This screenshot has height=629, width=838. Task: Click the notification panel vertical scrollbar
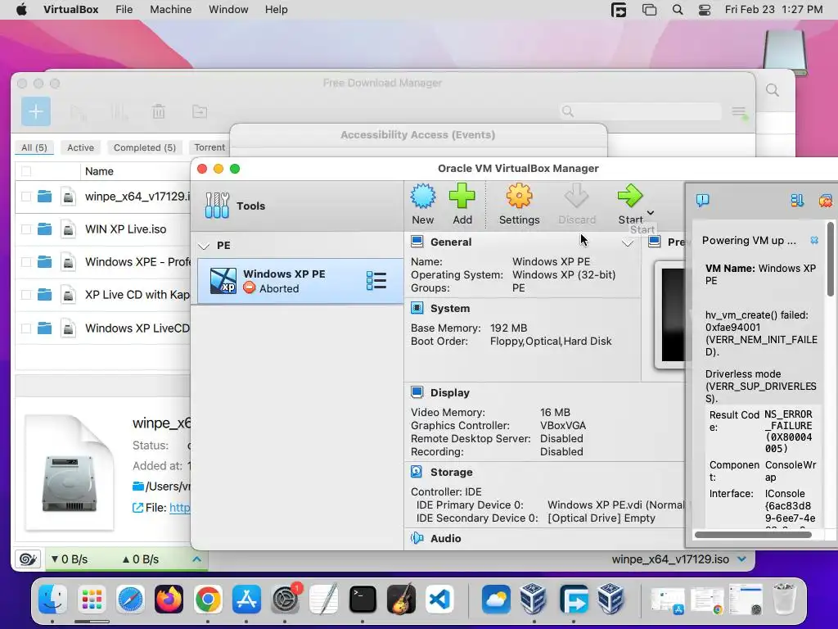click(x=830, y=260)
